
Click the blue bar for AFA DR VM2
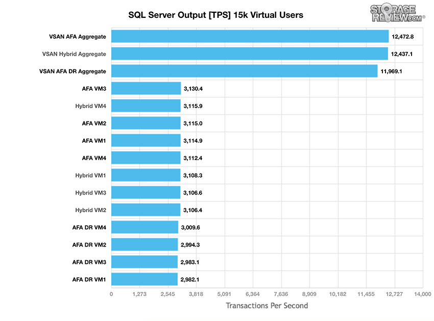coord(144,244)
